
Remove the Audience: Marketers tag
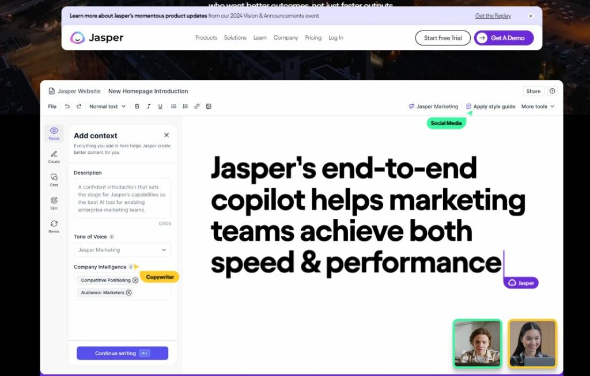tap(128, 293)
